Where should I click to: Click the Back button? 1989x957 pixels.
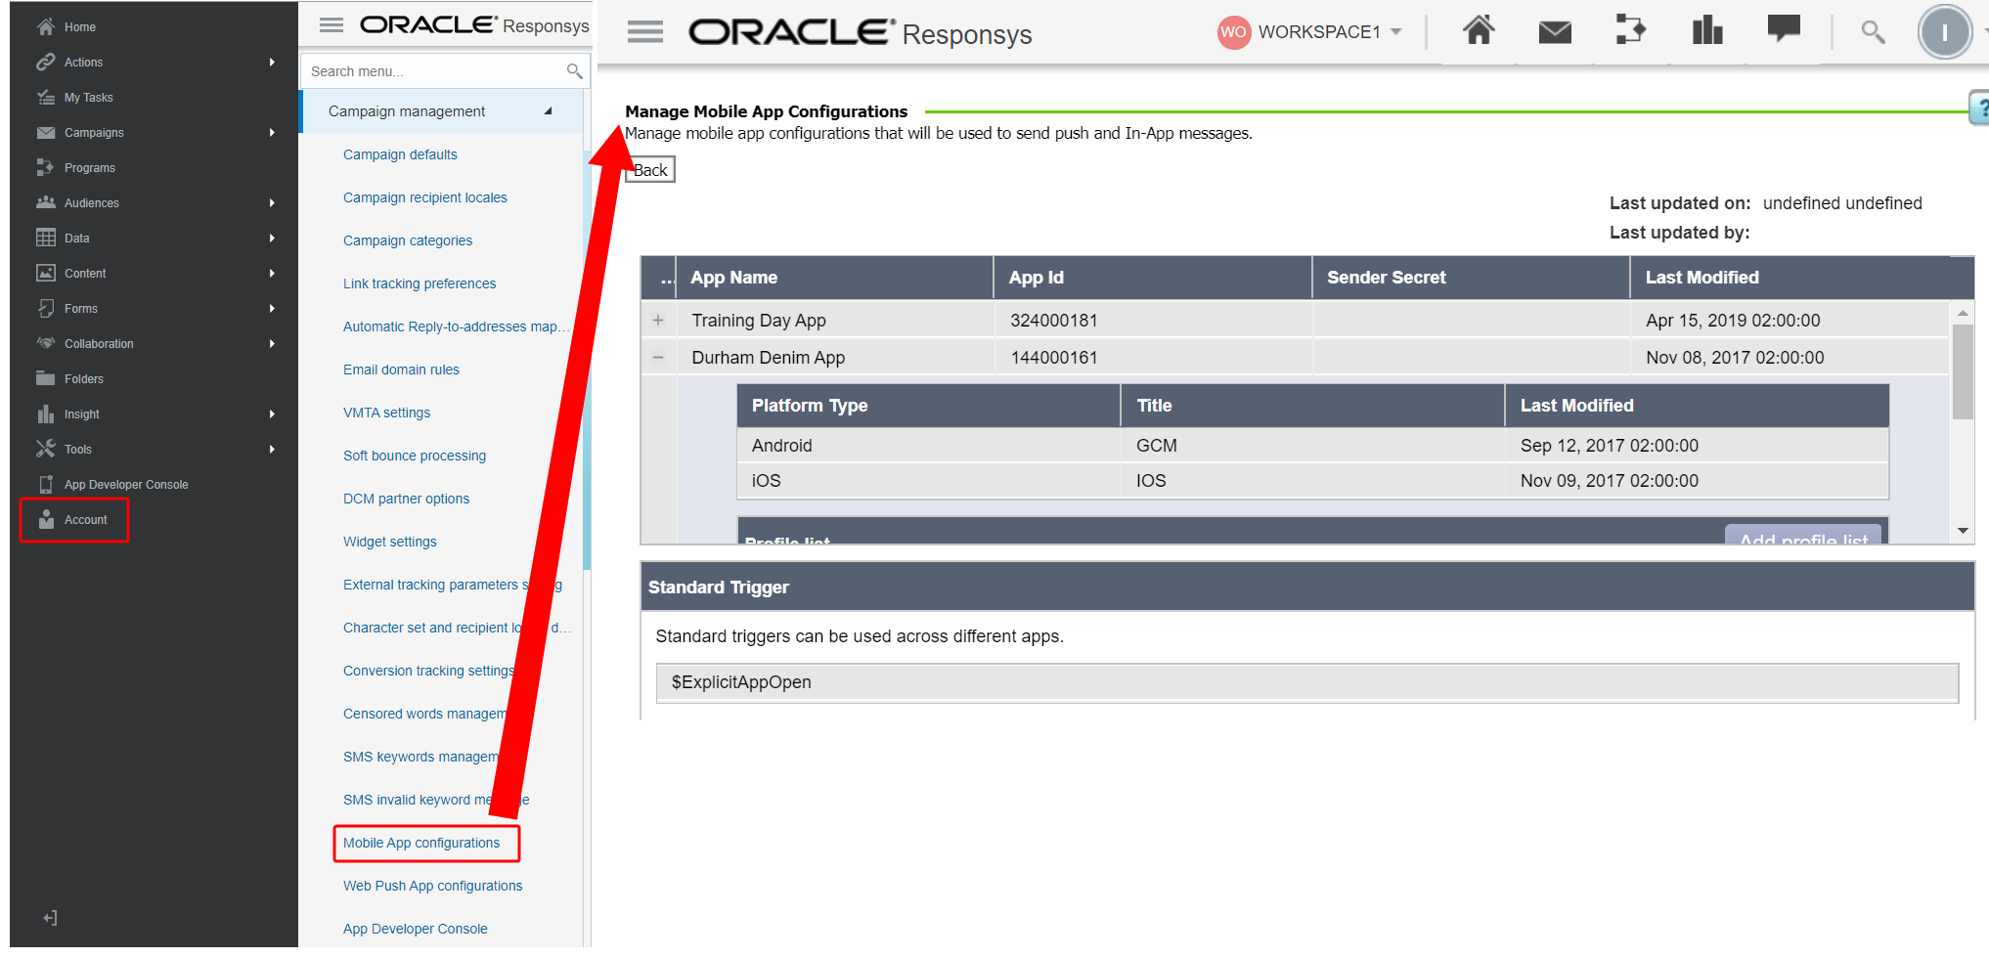(x=650, y=169)
